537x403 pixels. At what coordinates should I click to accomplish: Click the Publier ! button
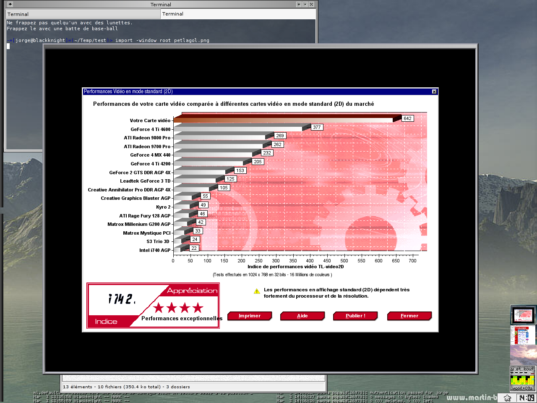coord(355,316)
